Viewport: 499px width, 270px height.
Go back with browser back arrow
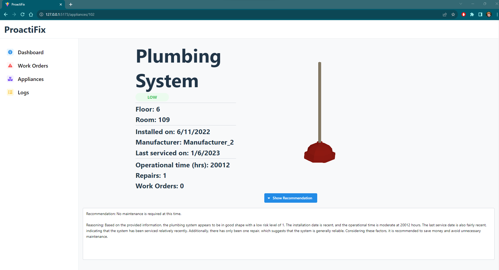(x=6, y=14)
